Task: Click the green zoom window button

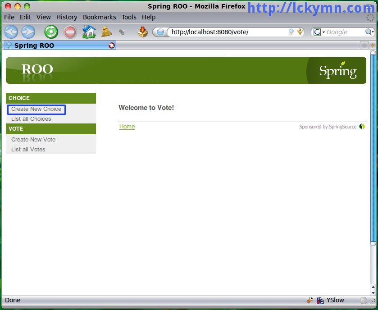Action: (27, 6)
